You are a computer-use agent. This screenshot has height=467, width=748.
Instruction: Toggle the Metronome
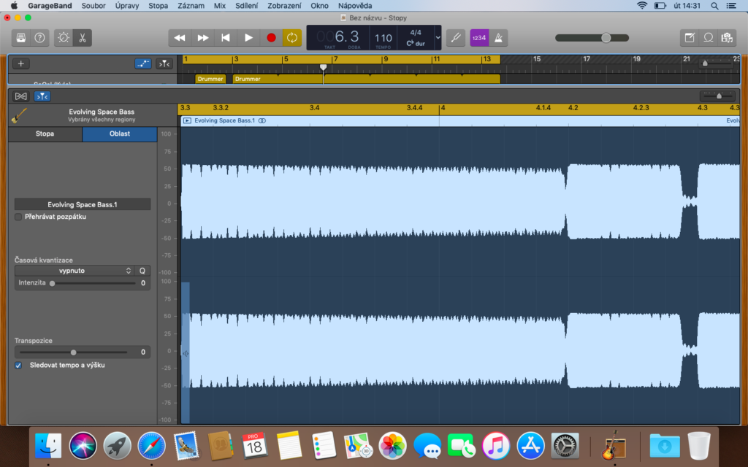point(498,38)
